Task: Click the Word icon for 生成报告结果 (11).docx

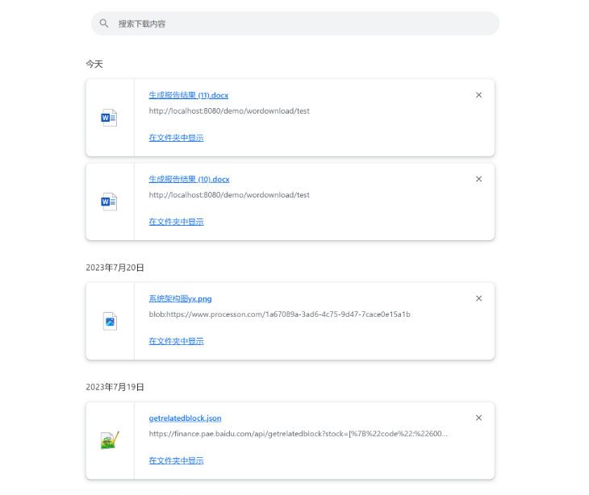Action: (x=109, y=118)
